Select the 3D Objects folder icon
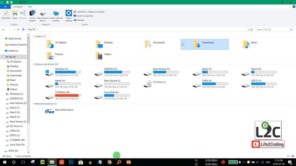Screen dimensions: 296x166 tap(50, 44)
